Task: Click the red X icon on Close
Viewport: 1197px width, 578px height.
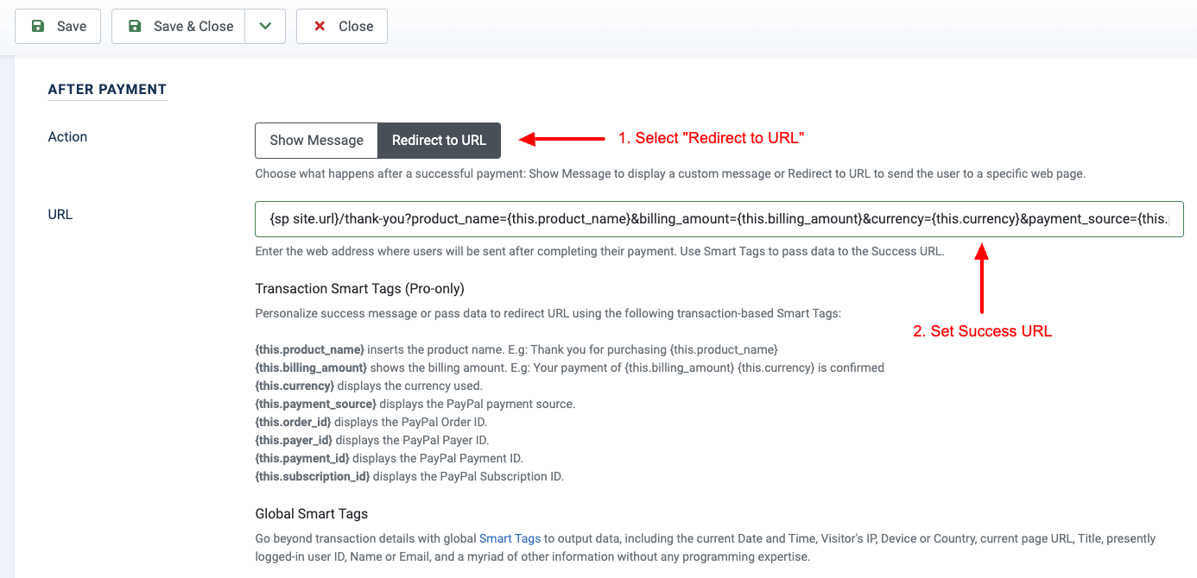Action: [320, 26]
